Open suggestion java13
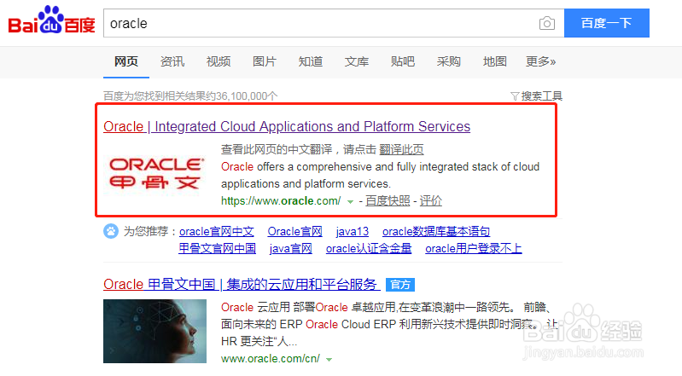The height and width of the screenshot is (376, 682). 353,231
